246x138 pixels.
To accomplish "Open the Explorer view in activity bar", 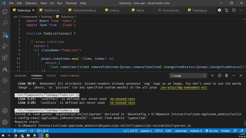I will (x=5, y=12).
